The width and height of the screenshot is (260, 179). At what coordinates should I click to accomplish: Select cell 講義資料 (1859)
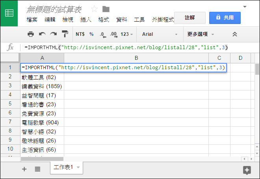[x=42, y=86]
